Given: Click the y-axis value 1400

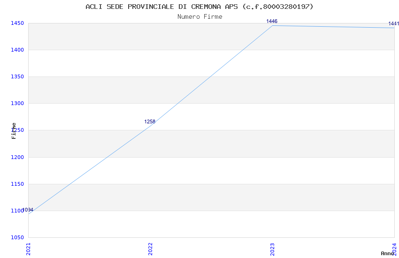Looking at the screenshot, I should pyautogui.click(x=17, y=50).
